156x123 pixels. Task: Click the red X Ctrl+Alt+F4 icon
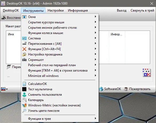coord(24,49)
